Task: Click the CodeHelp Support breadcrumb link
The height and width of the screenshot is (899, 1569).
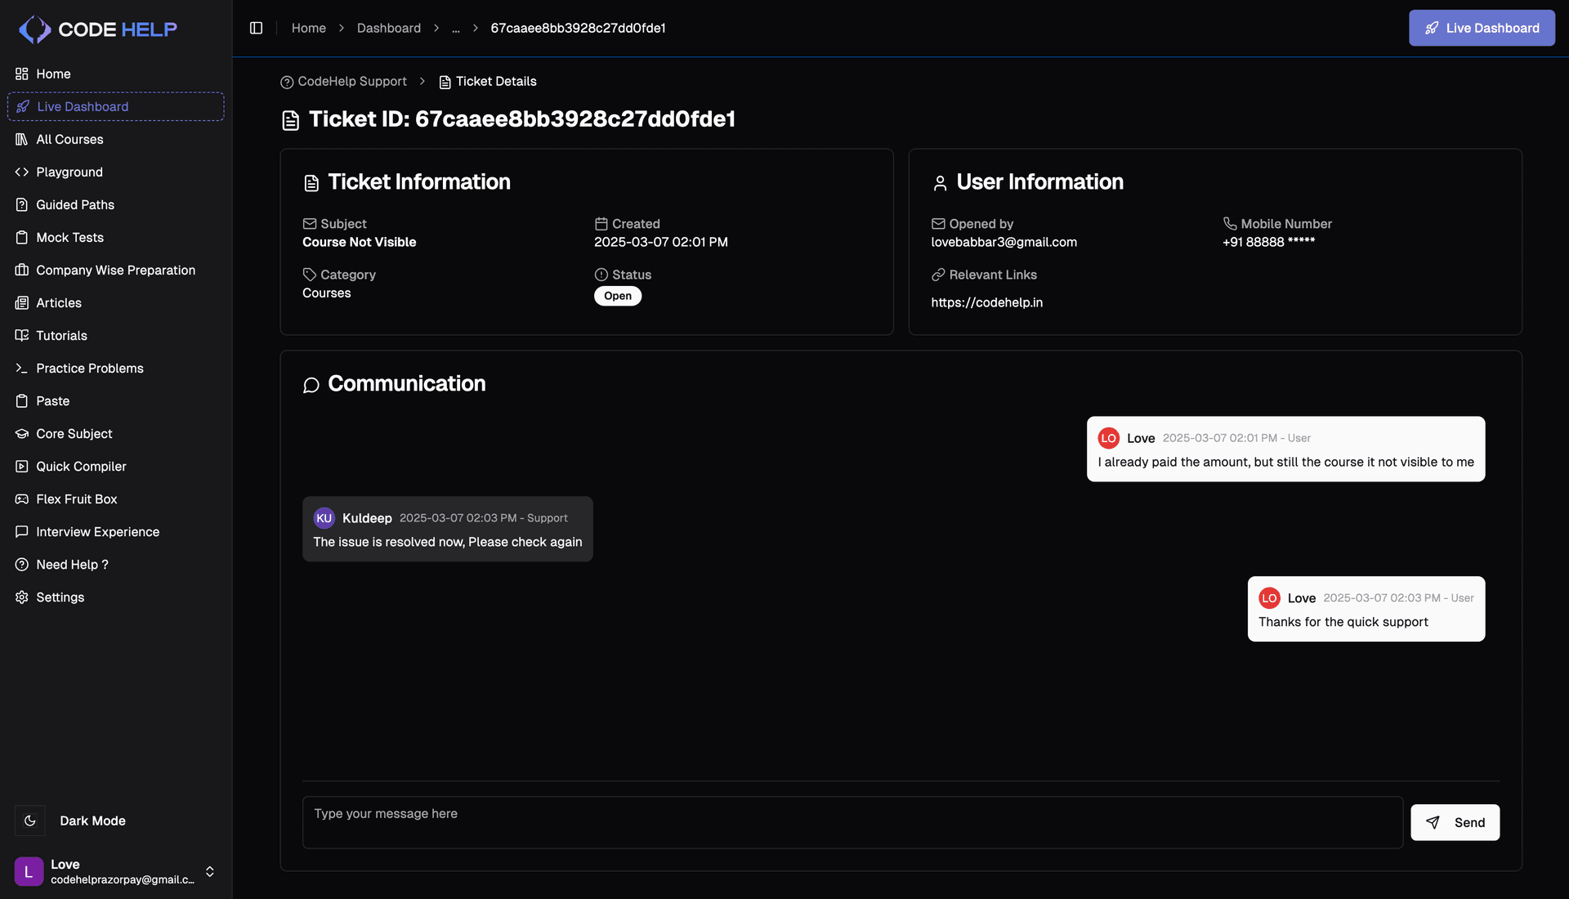Action: pos(351,82)
